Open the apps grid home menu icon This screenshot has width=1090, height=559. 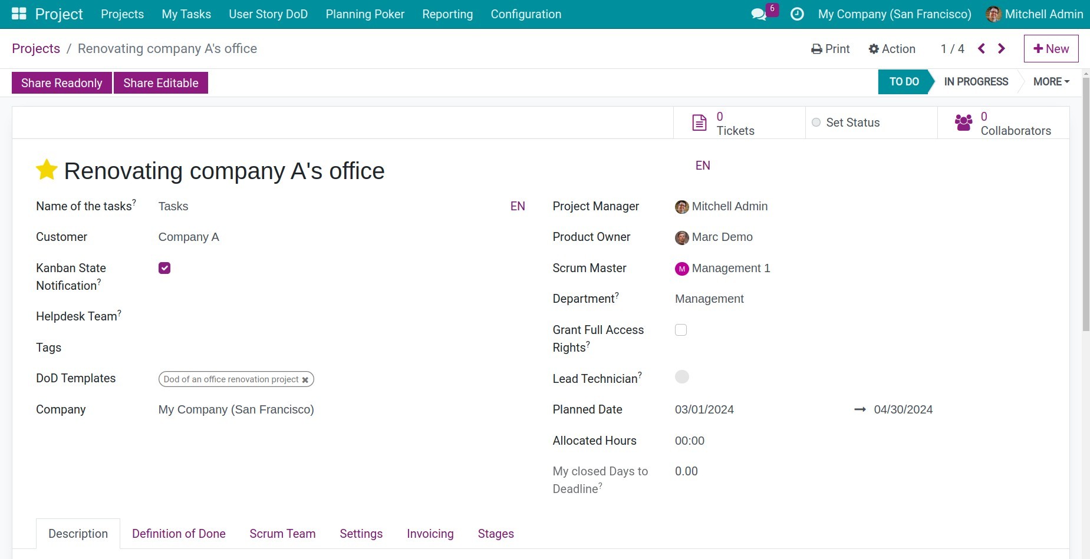click(19, 14)
